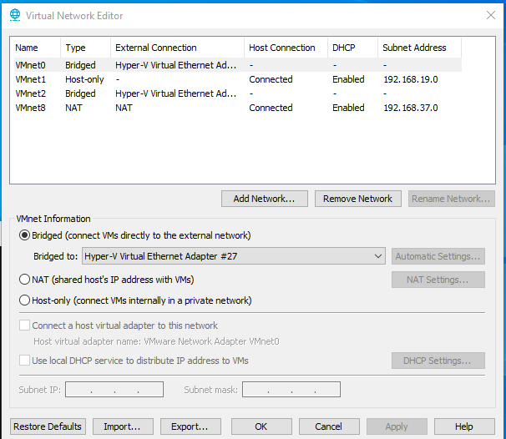Viewport: 506px width, 439px height.
Task: Click the Host-only type cell of VMnet1
Action: pos(84,79)
